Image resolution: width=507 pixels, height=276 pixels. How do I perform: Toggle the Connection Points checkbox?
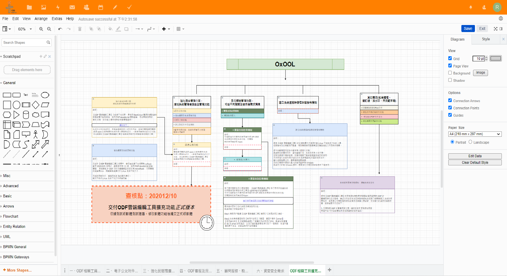(x=450, y=108)
